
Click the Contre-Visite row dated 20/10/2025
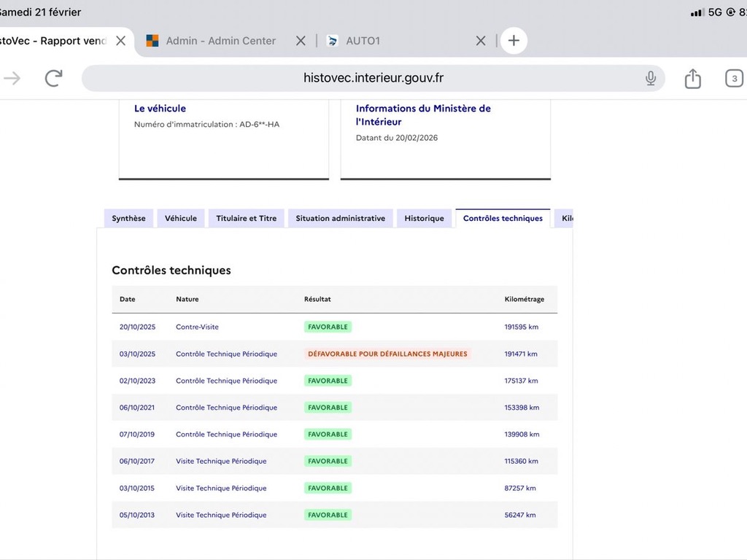tap(197, 327)
